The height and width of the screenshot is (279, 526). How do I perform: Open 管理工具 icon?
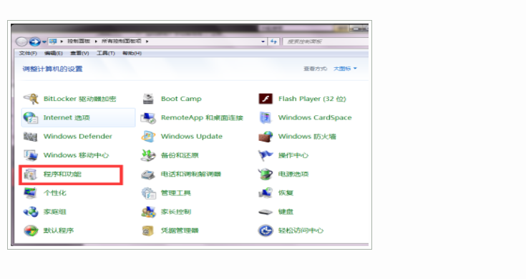click(x=148, y=193)
